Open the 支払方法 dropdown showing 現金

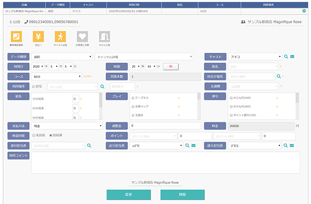(x=67, y=126)
